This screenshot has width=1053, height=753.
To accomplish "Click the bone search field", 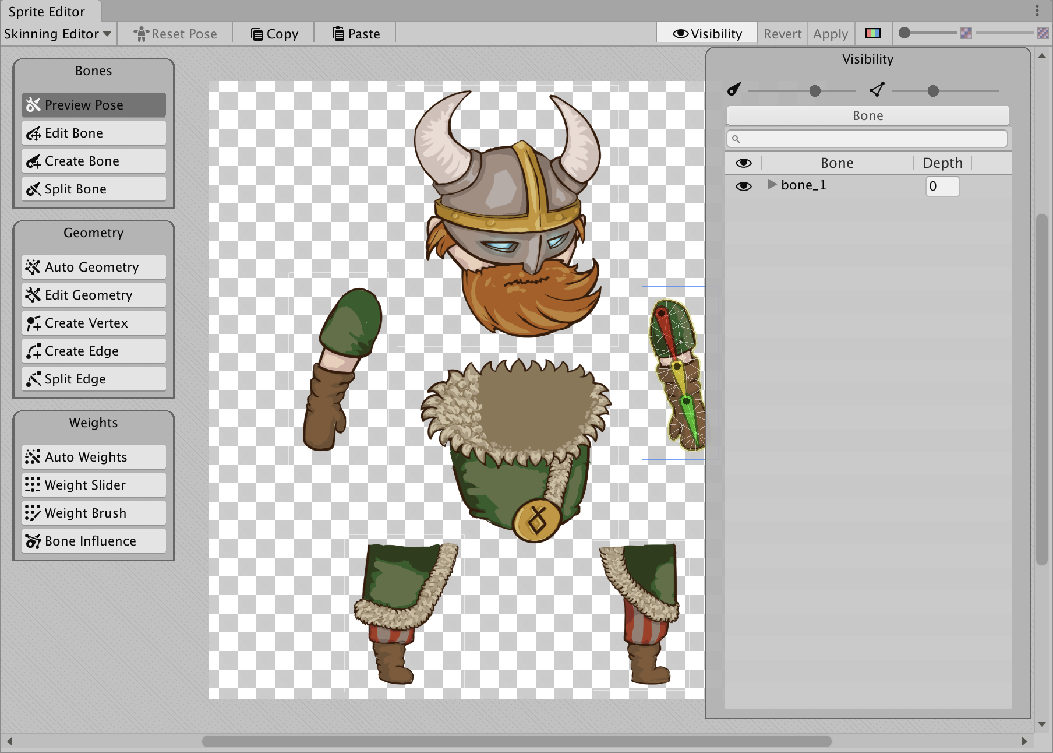I will point(867,139).
